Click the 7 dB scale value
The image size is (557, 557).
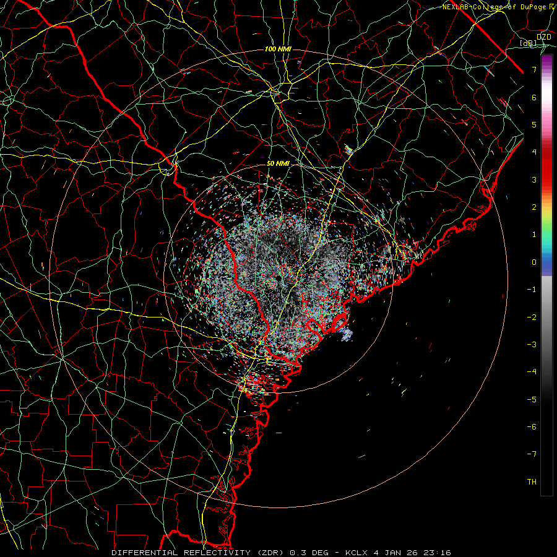click(x=534, y=69)
